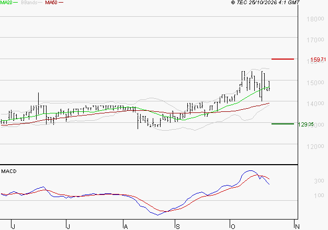Click the green 129.35 support value
The height and width of the screenshot is (230, 328).
pos(306,124)
